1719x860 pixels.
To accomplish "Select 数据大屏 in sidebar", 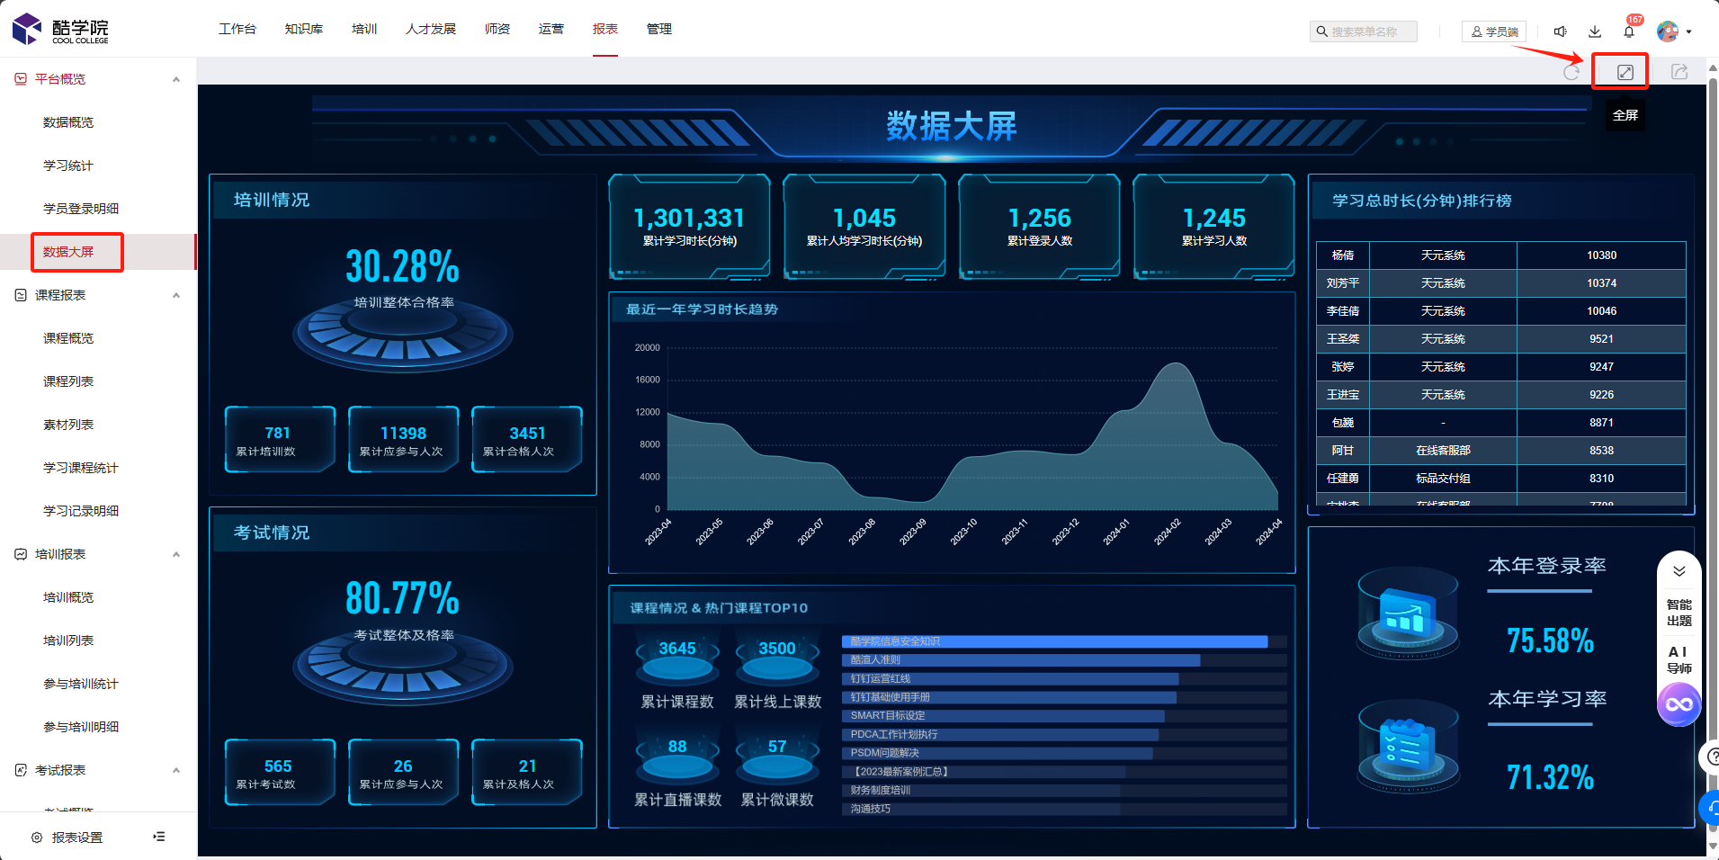I will pyautogui.click(x=68, y=252).
